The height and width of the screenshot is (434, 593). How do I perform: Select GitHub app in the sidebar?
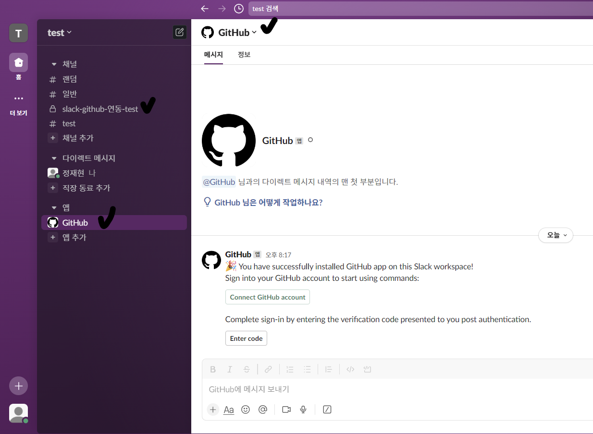coord(114,223)
